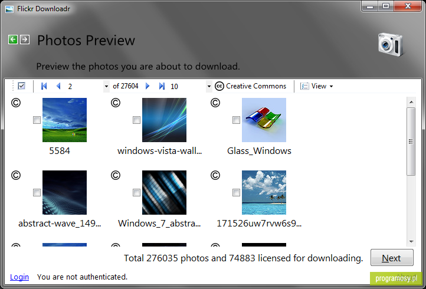Minimize the Flickr Downloadr window
The height and width of the screenshot is (289, 426).
tap(370, 6)
